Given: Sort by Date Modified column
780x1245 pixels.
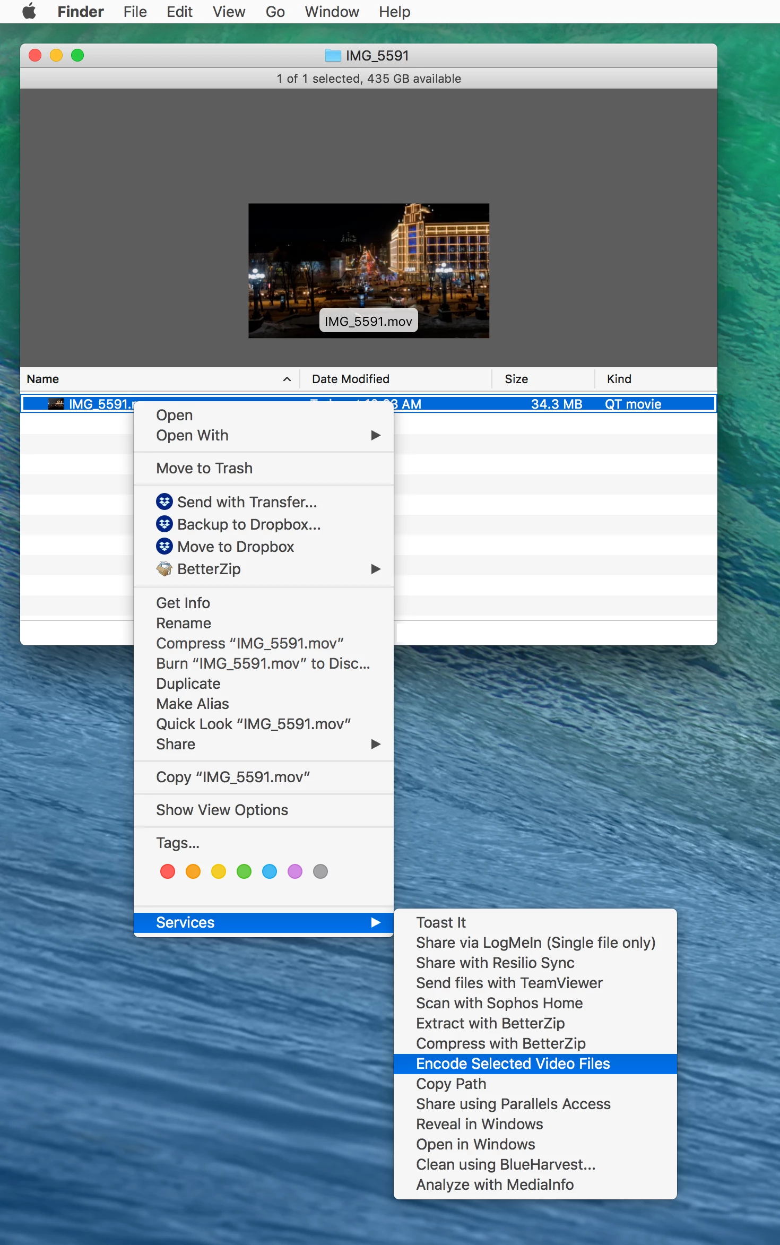Looking at the screenshot, I should pyautogui.click(x=396, y=379).
